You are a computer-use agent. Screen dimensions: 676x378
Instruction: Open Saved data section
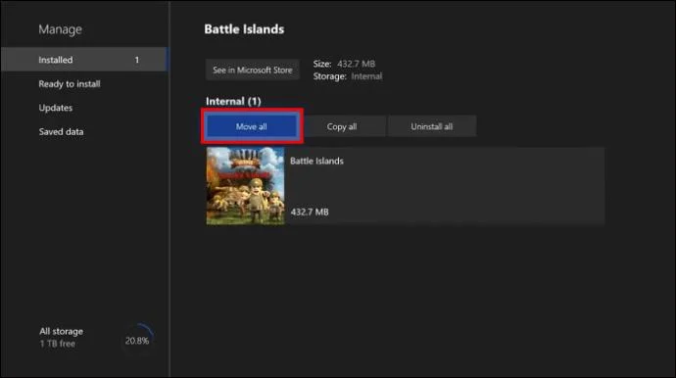point(61,131)
